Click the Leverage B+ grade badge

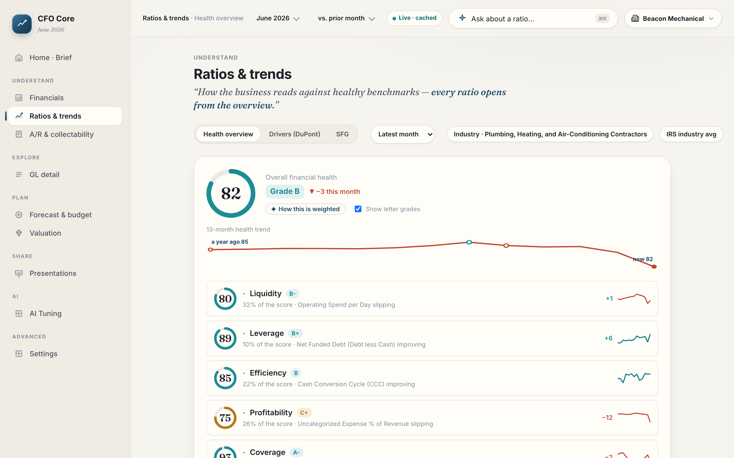295,334
